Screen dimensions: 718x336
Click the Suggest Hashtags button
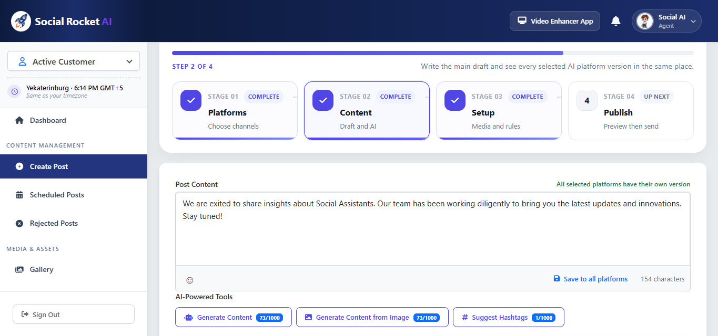pyautogui.click(x=509, y=317)
